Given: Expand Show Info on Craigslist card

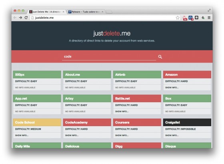Looking at the screenshot, I should 172,135.
